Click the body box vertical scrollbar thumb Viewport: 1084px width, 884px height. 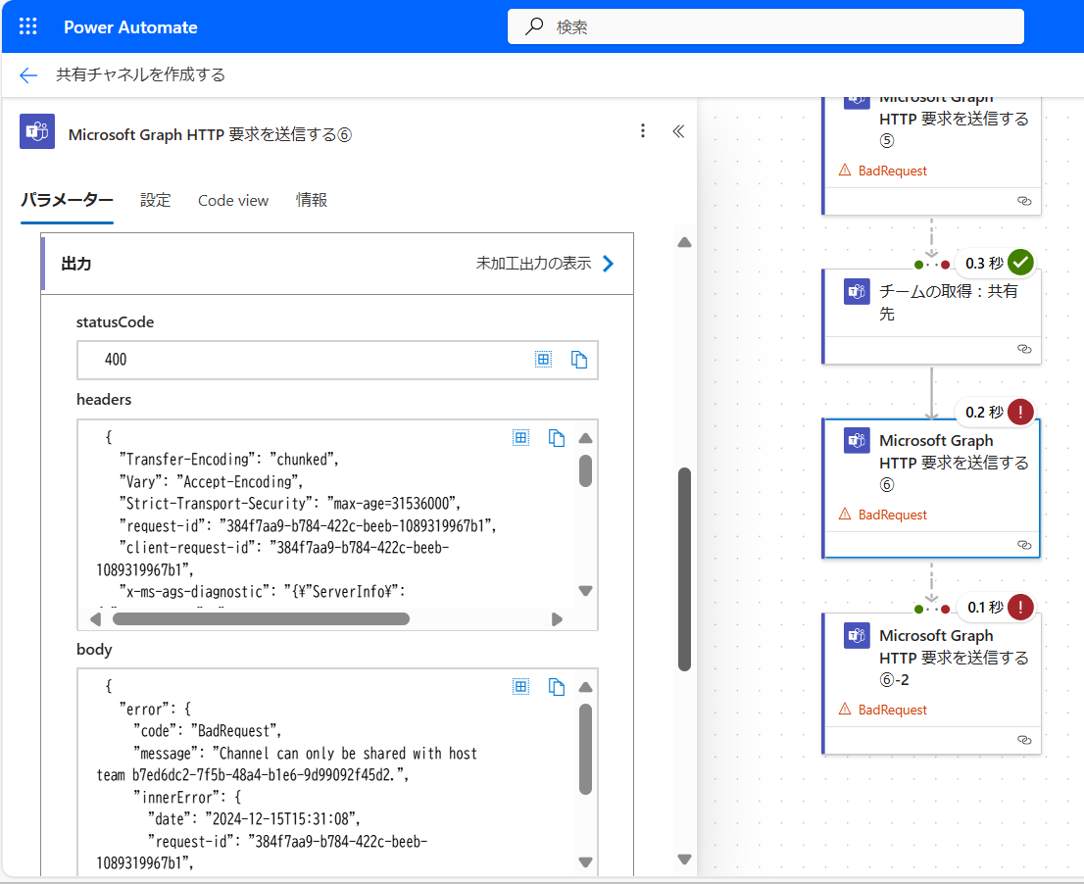click(585, 749)
